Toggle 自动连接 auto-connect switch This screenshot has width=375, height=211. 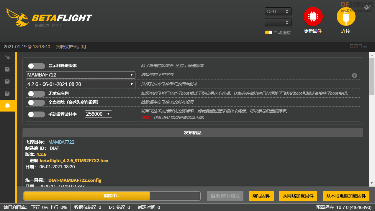268,32
